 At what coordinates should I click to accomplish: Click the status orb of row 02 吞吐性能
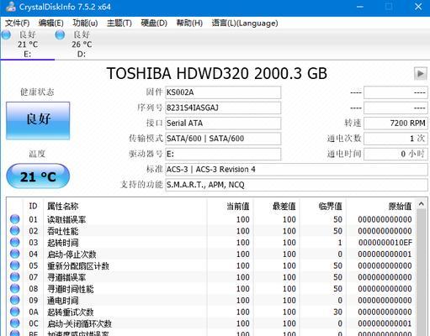pyautogui.click(x=14, y=231)
